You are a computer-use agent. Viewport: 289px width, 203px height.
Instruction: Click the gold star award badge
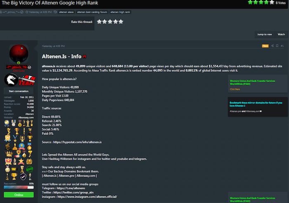coord(21,161)
